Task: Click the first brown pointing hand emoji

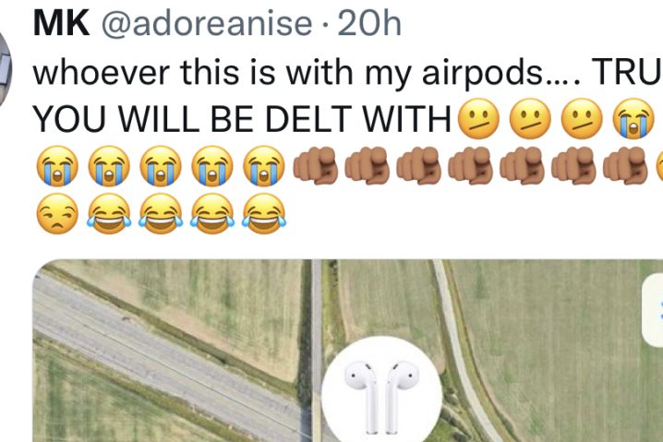Action: click(x=316, y=166)
